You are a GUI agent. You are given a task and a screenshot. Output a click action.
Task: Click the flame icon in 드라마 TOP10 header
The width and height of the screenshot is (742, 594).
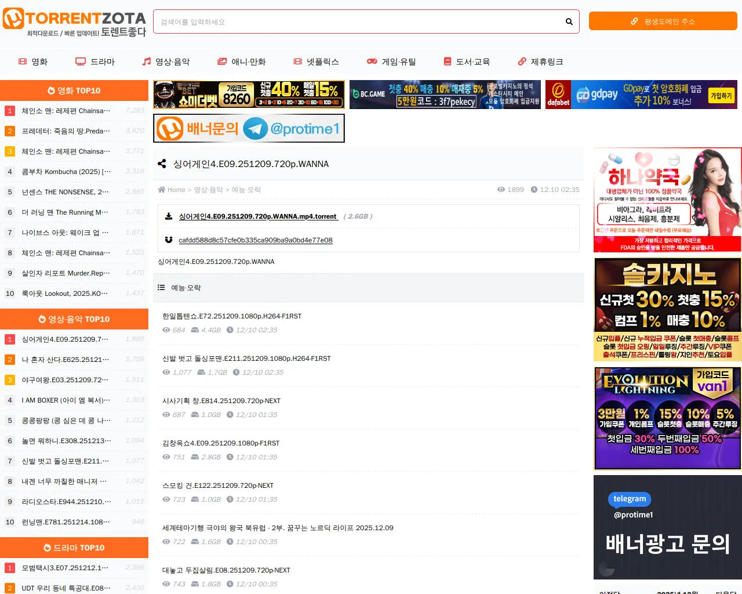[48, 548]
